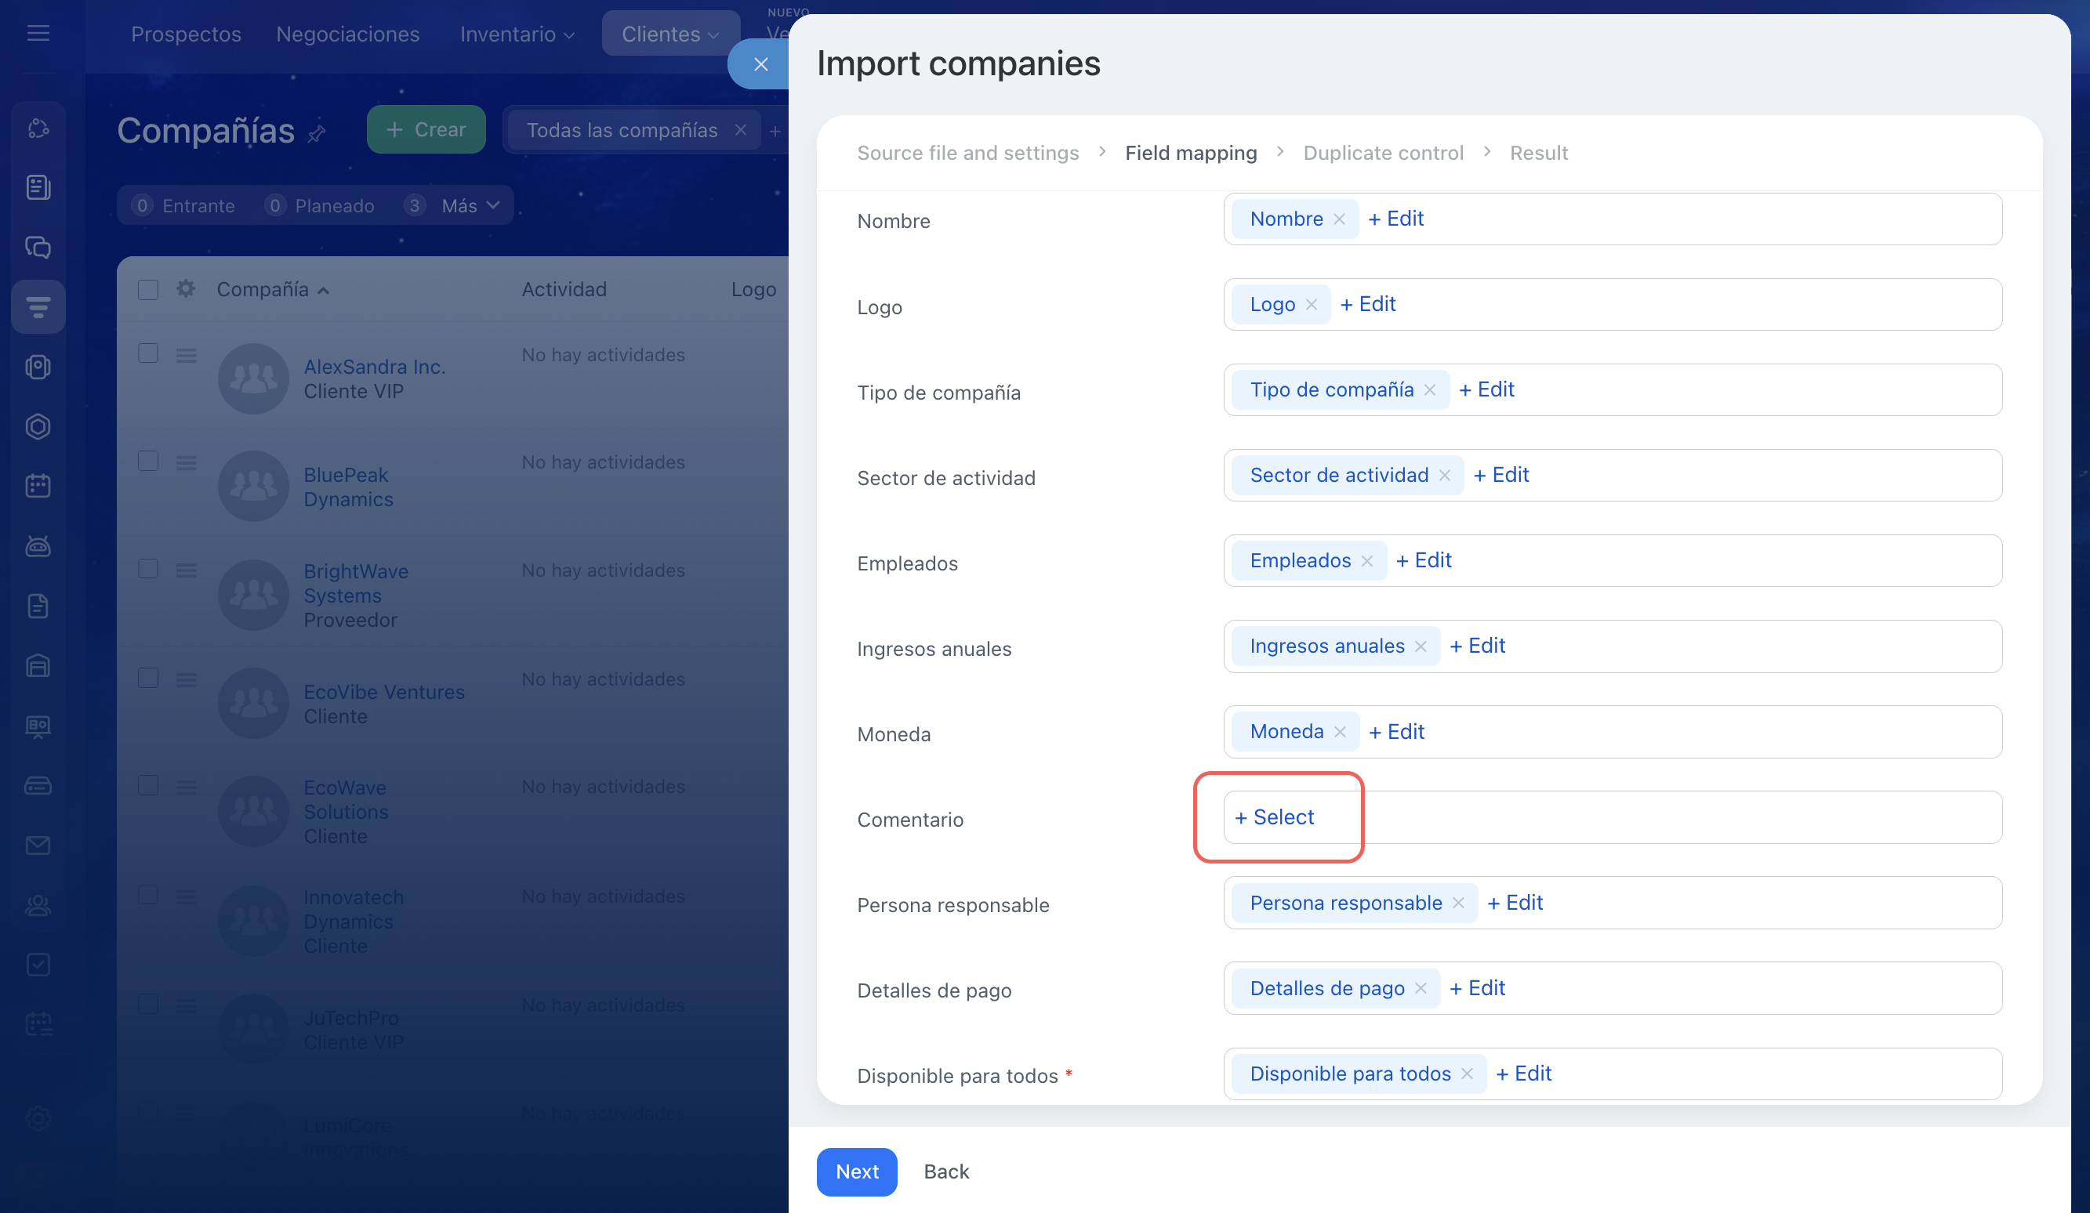Open the calendar icon in left sidebar

38,486
